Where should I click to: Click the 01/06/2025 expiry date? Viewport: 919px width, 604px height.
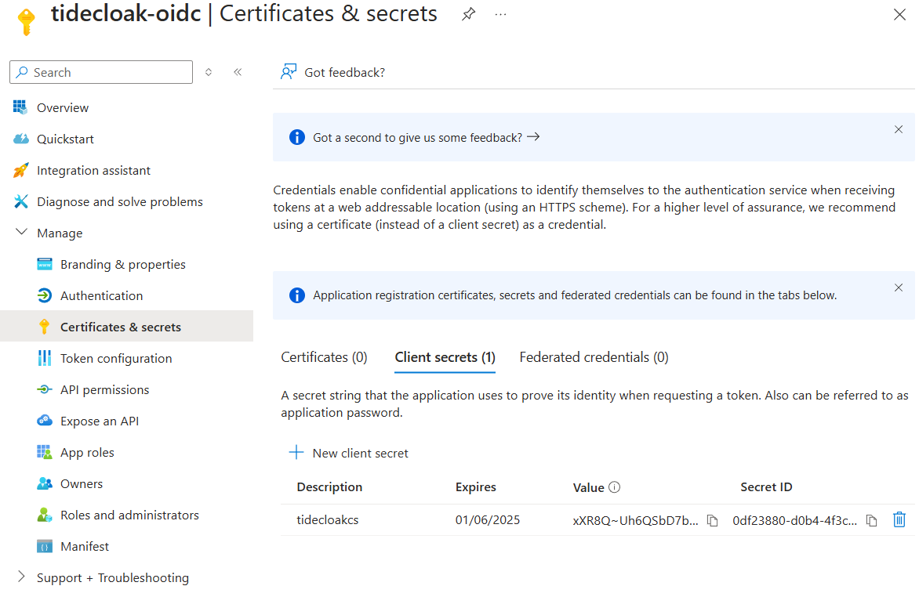click(x=488, y=519)
